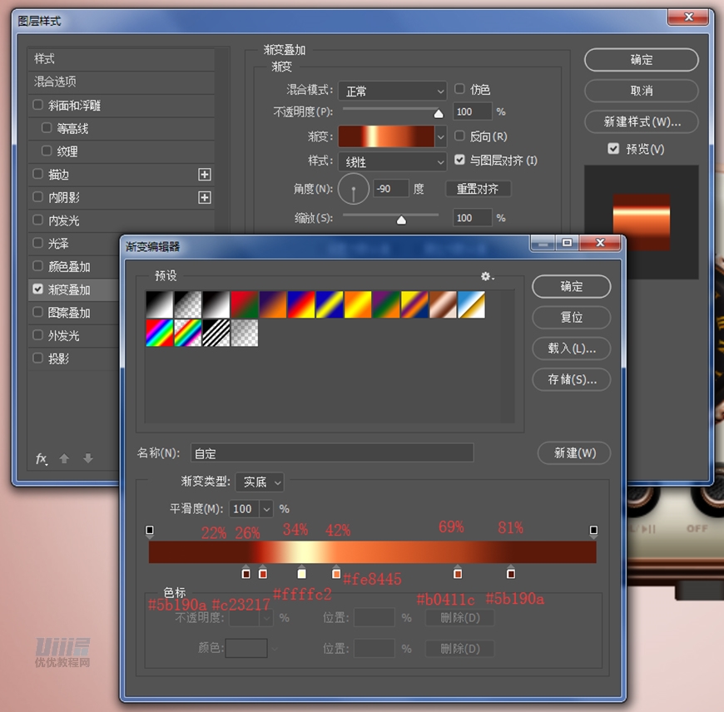Enable the 仿色 checkbox

[460, 89]
